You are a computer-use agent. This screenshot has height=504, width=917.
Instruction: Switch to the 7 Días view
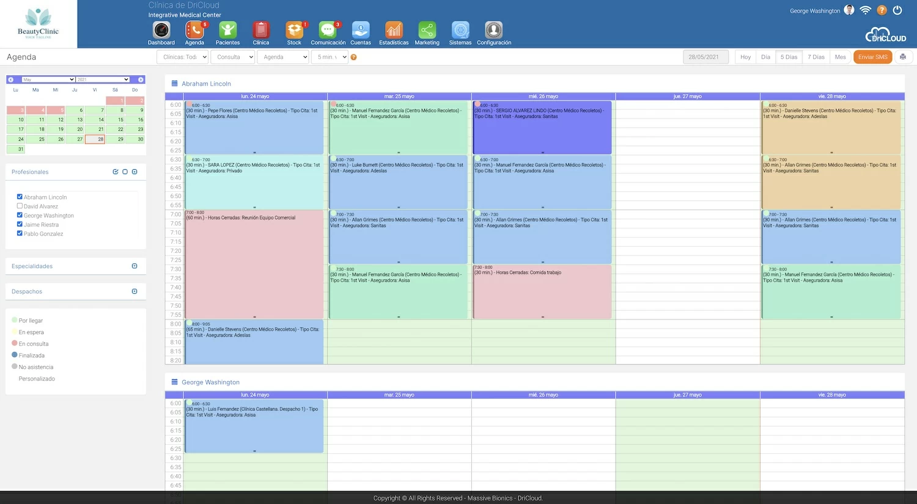[x=816, y=56]
